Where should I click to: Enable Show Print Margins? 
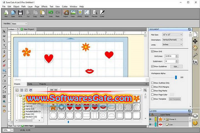pyautogui.click(x=152, y=87)
